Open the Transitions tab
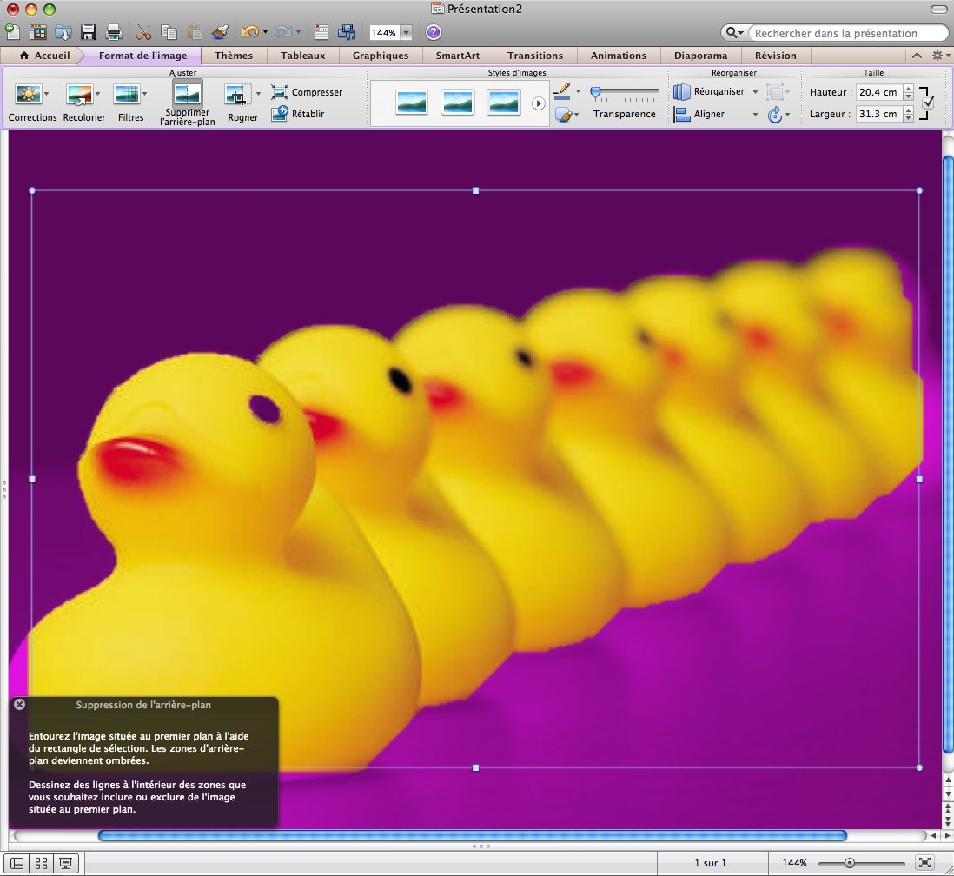 [x=535, y=56]
